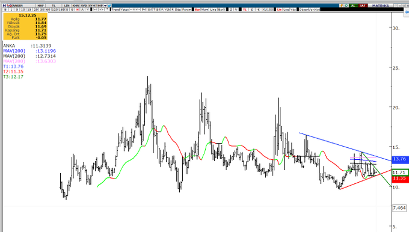The height and width of the screenshot is (232, 409).
Task: Select the 10 minute period button
Action: [x=23, y=10]
